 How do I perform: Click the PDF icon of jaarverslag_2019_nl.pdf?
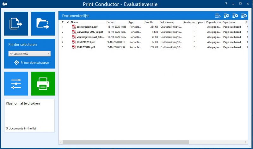pyautogui.click(x=74, y=32)
